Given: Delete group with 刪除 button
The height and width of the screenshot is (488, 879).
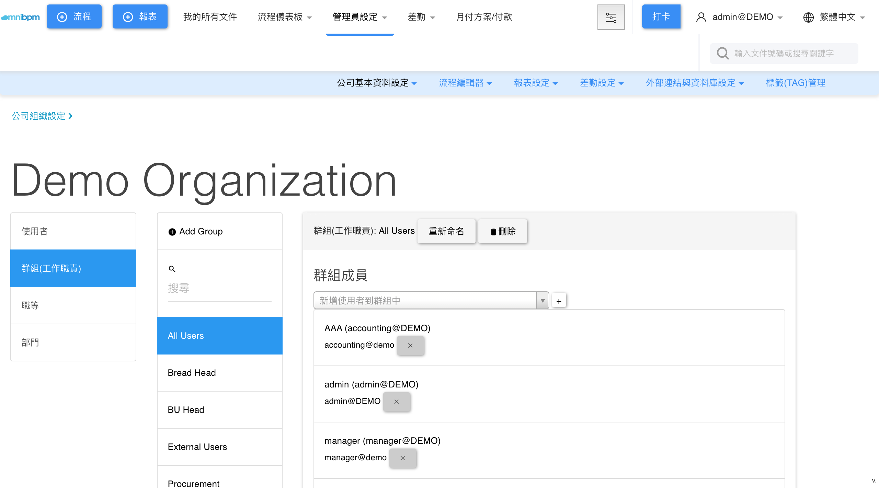Looking at the screenshot, I should (503, 231).
